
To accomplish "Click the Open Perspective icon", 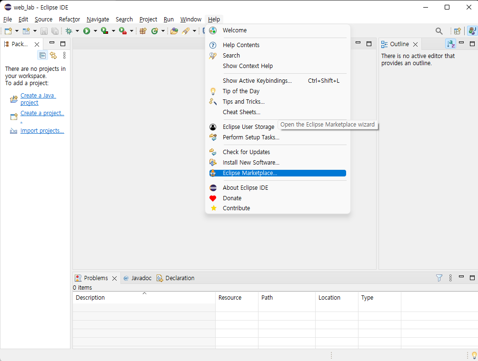I will click(457, 31).
